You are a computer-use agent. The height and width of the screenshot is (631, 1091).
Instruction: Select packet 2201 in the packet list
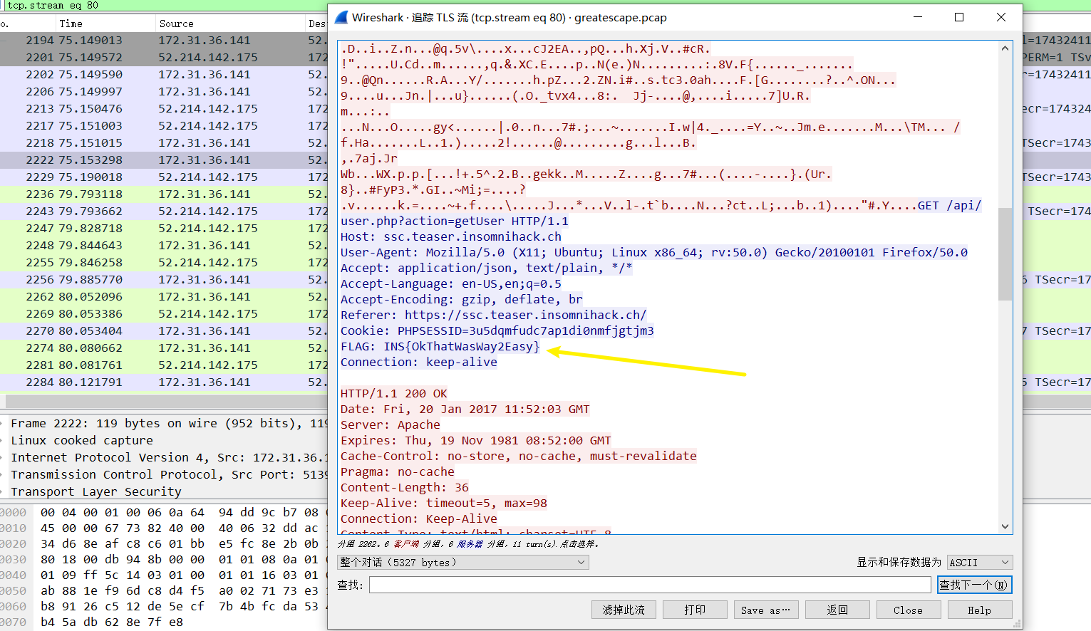coord(164,57)
